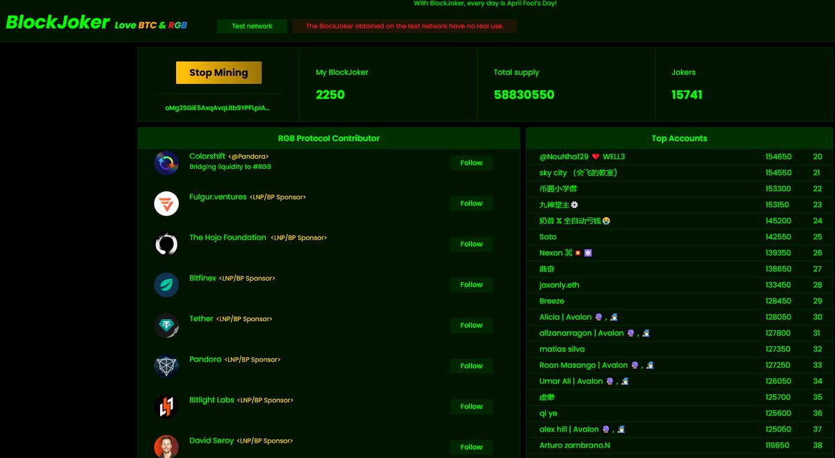
Task: Select the Alicia | Avalon account
Action: 680,317
